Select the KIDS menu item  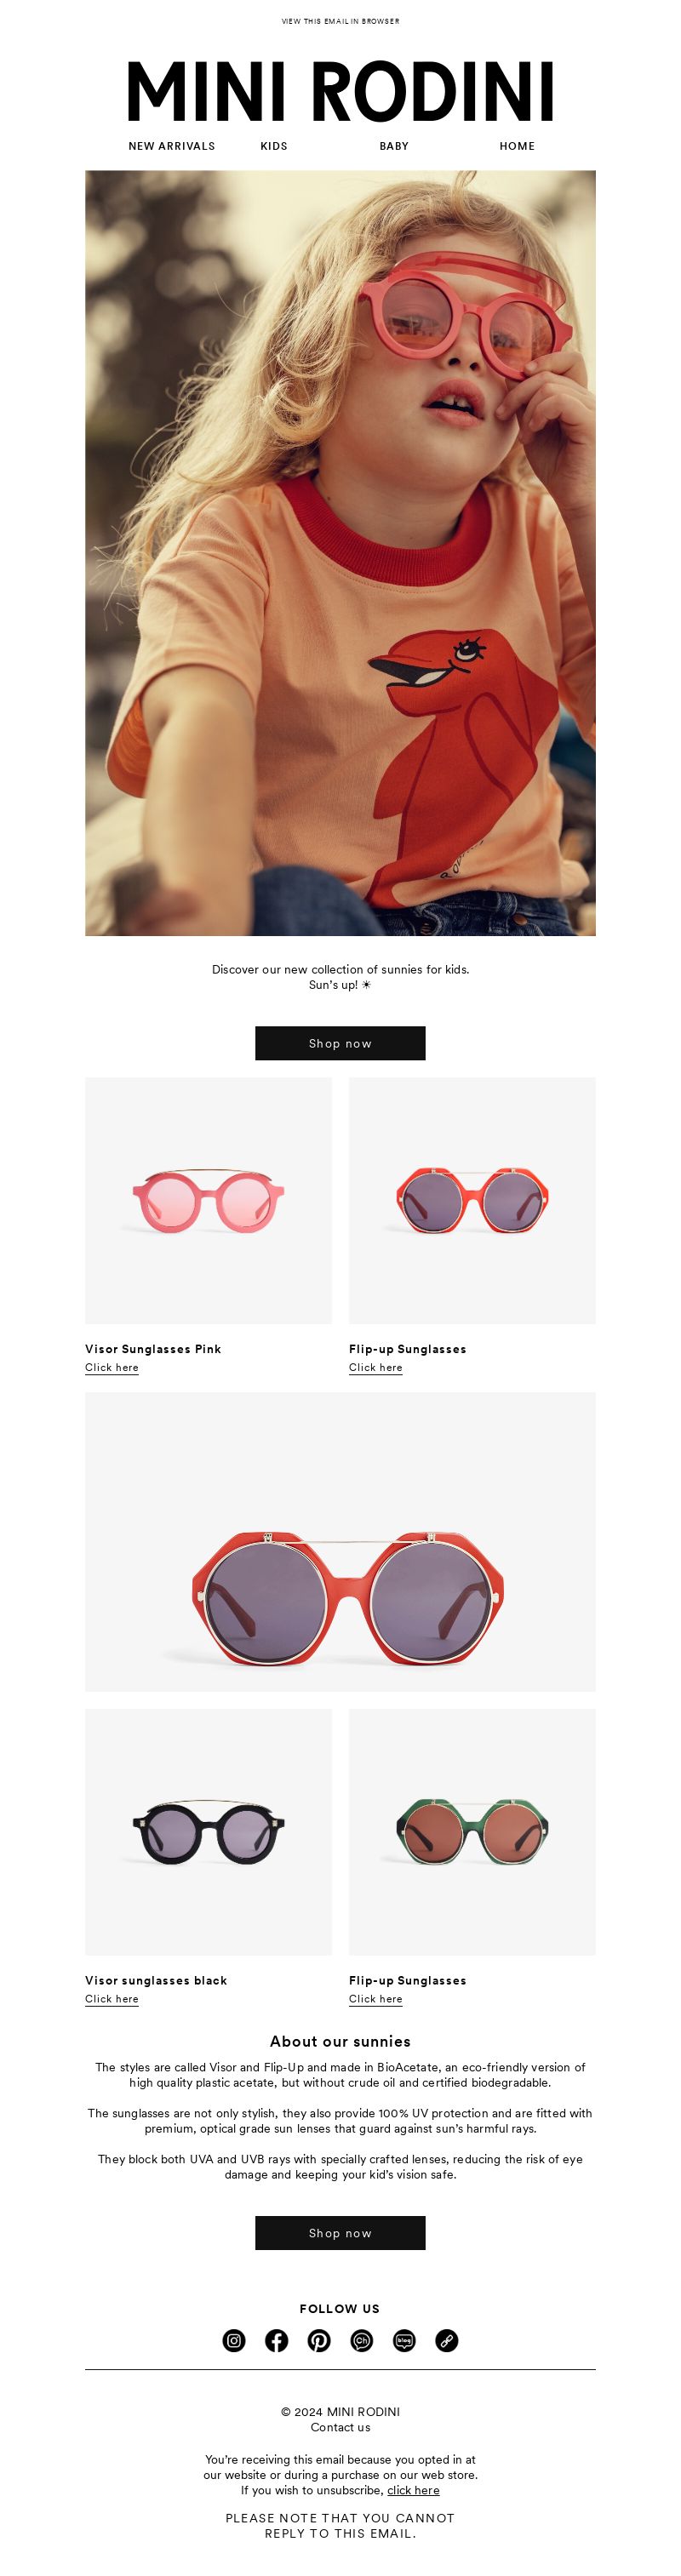pos(274,146)
